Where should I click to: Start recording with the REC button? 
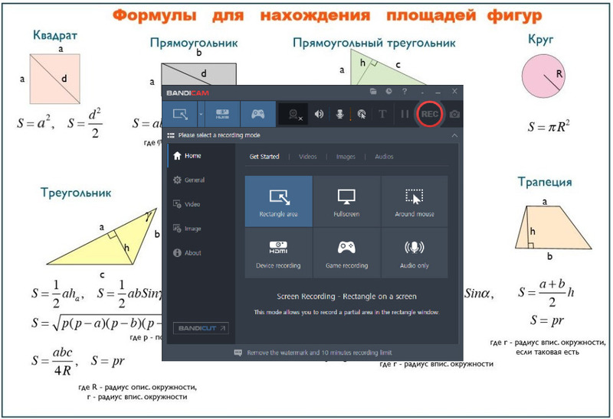429,114
